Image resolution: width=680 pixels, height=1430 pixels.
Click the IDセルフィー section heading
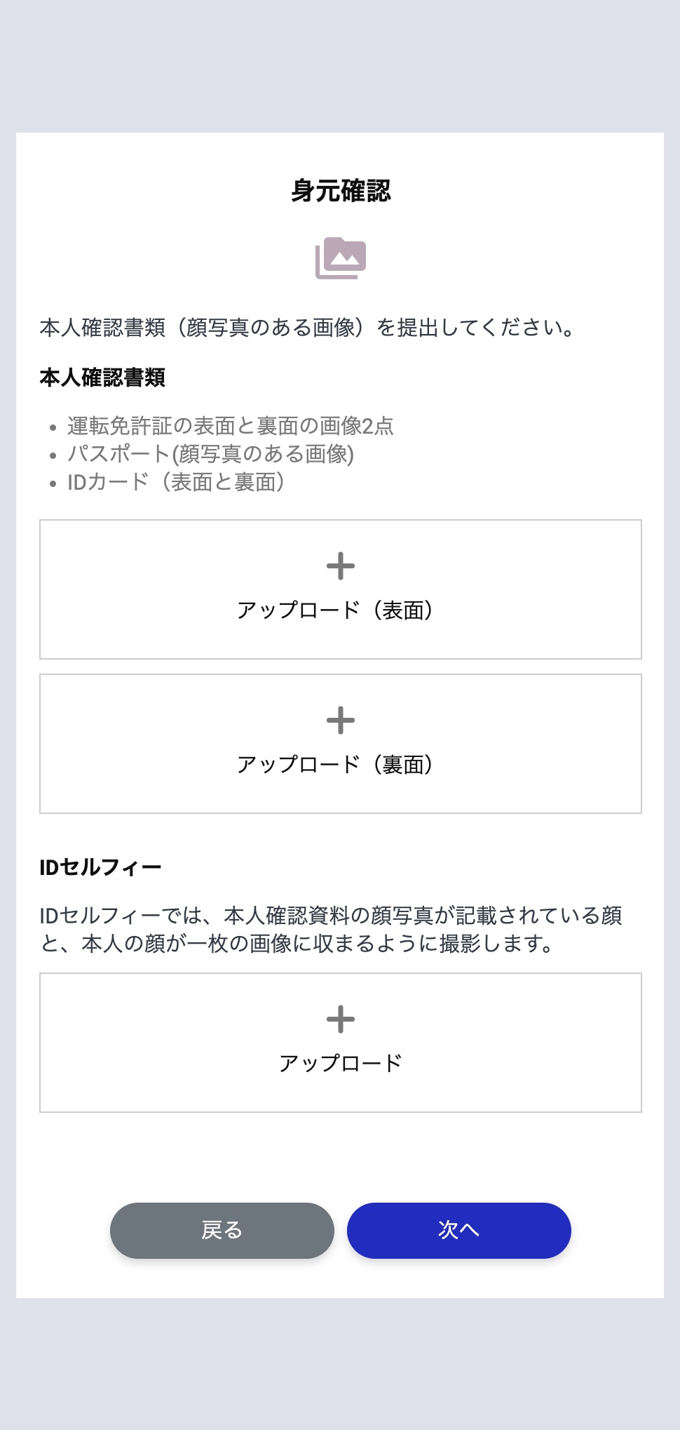(x=100, y=867)
